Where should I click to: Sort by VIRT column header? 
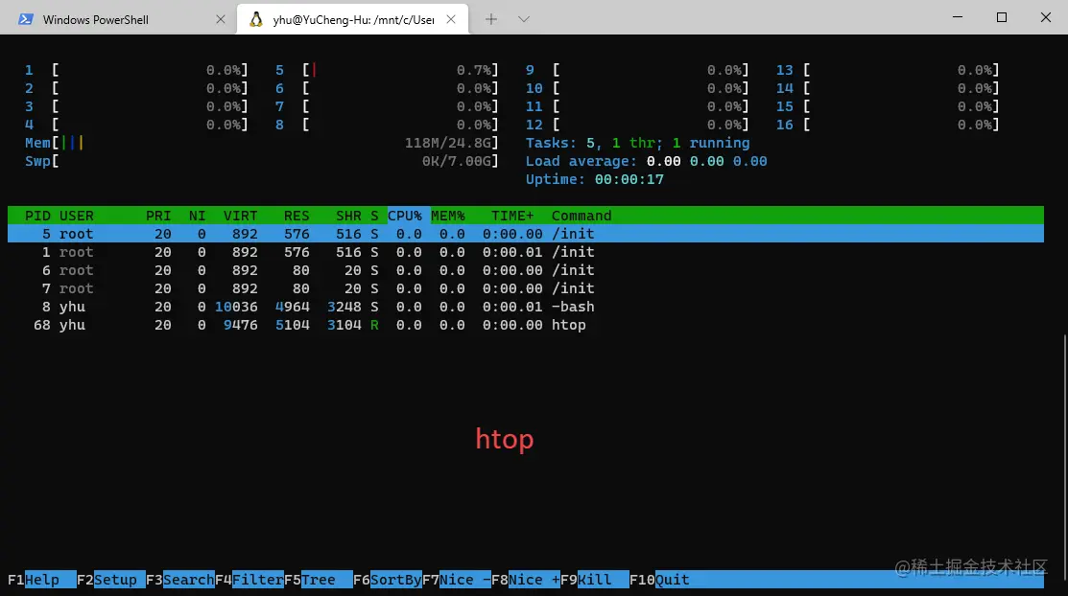tap(241, 216)
